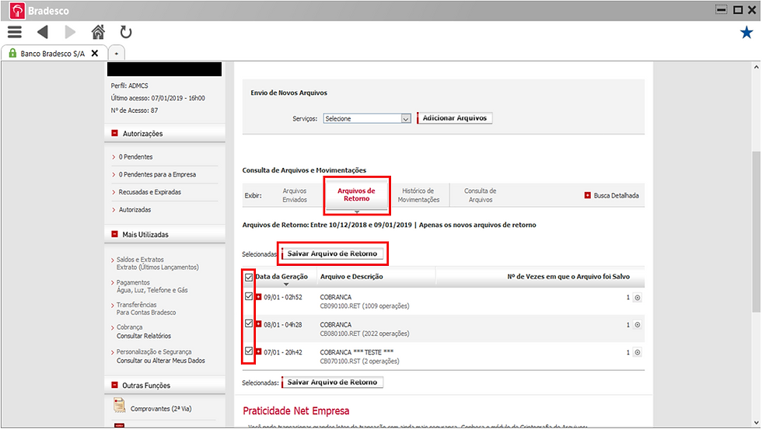762x430 pixels.
Task: Click scrollbar down arrow
Action: (756, 423)
